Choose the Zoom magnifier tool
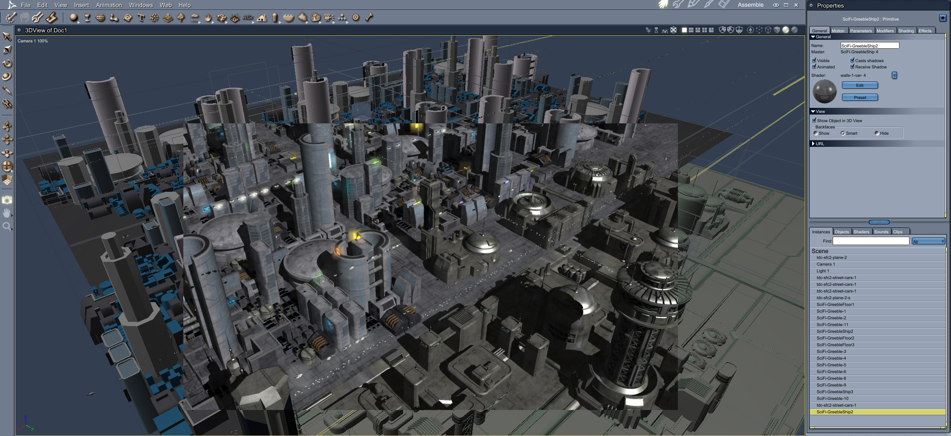 tap(7, 227)
